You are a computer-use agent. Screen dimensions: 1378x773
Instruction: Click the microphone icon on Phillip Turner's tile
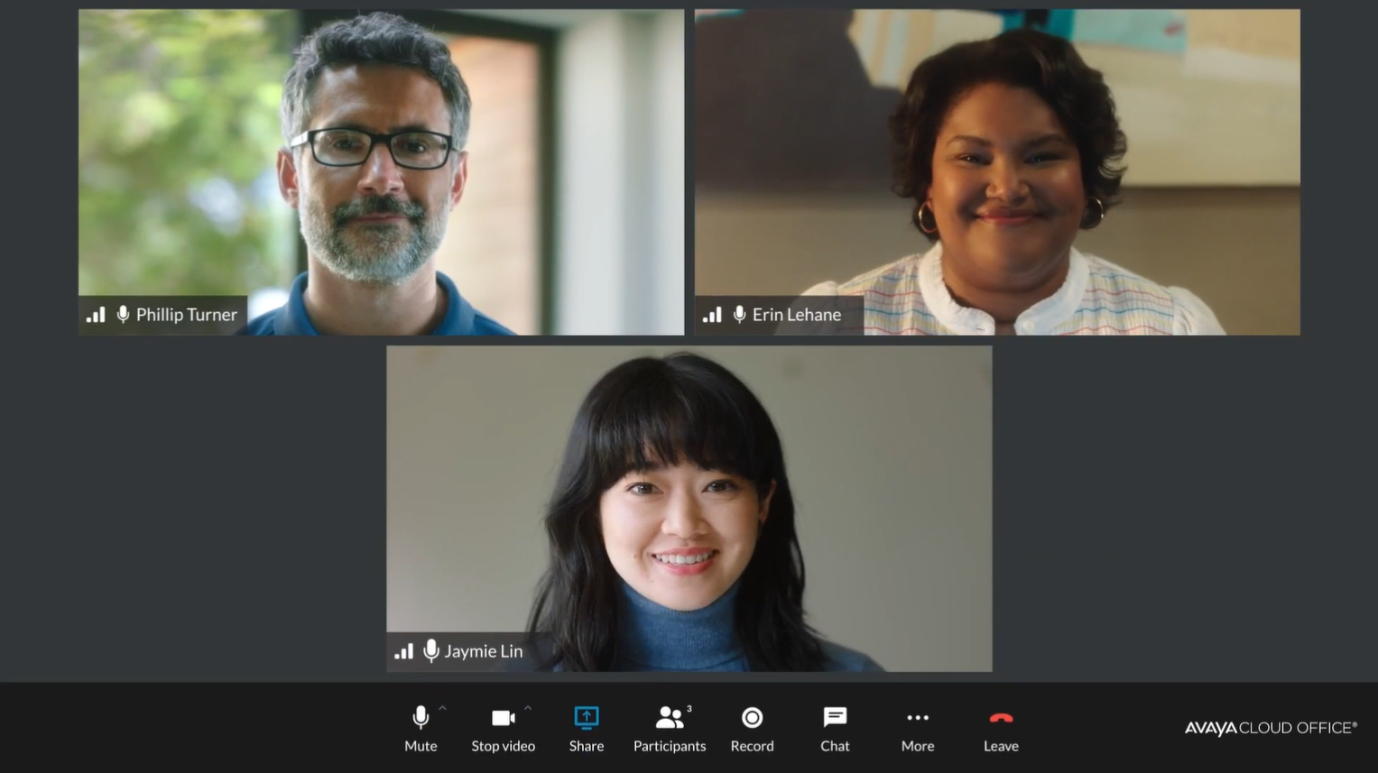click(x=123, y=314)
